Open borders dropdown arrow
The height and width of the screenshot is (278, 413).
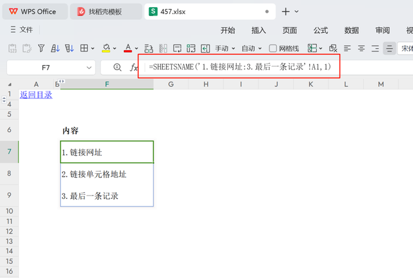[x=93, y=48]
